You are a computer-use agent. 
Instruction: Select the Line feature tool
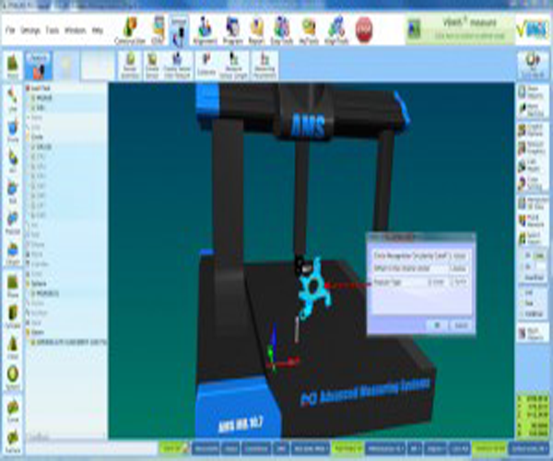[x=13, y=99]
